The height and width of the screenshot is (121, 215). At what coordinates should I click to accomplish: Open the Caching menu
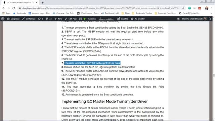92,19
